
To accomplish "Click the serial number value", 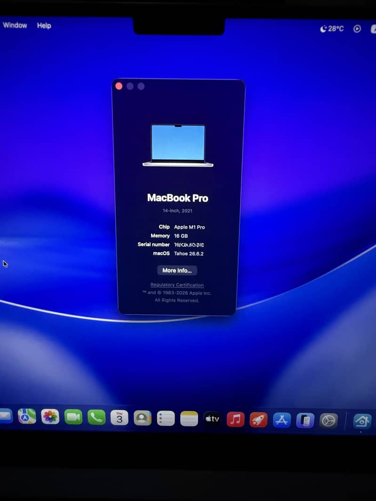I will point(189,245).
